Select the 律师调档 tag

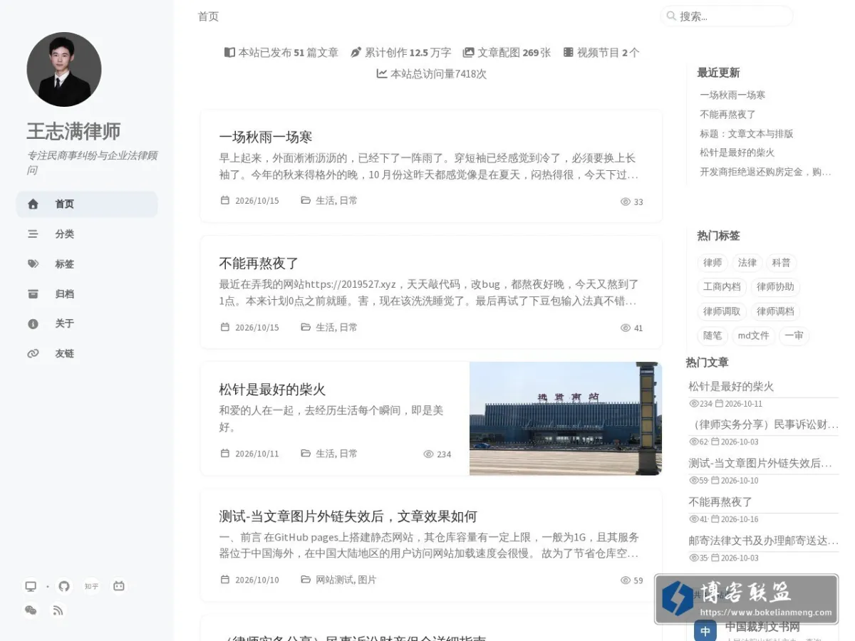[x=775, y=311]
